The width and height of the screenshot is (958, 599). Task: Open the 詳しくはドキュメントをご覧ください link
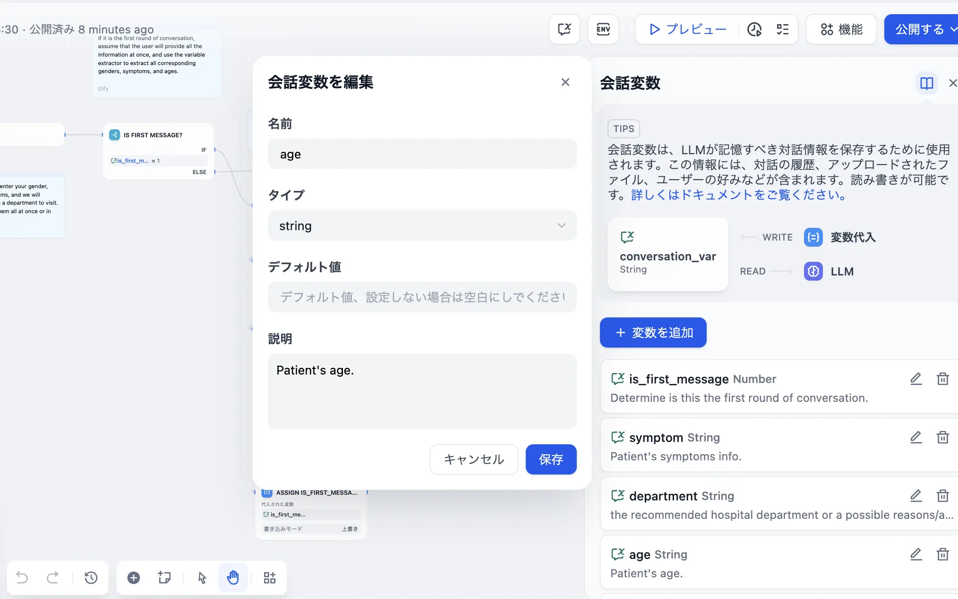[x=740, y=195]
